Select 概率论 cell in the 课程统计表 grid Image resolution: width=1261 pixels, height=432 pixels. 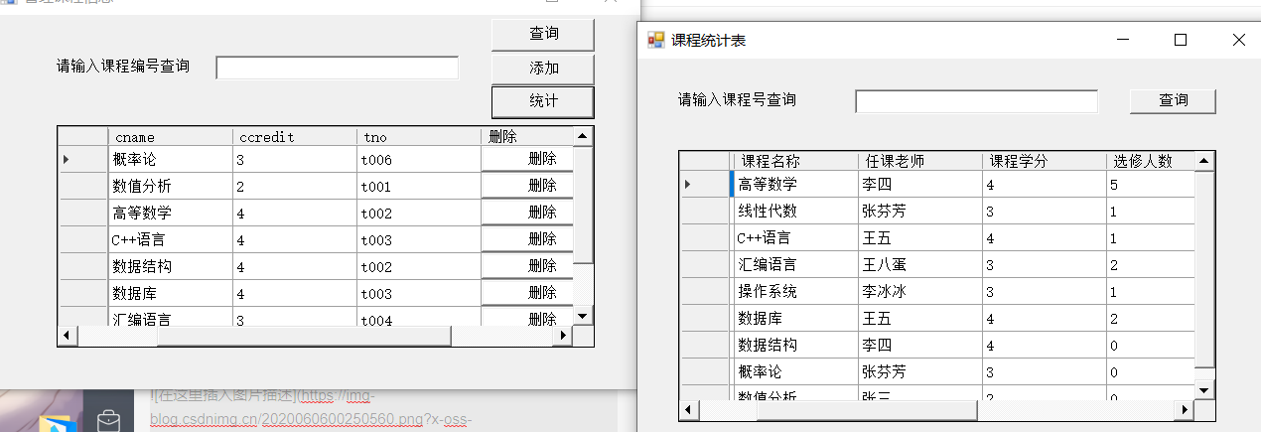pyautogui.click(x=795, y=371)
